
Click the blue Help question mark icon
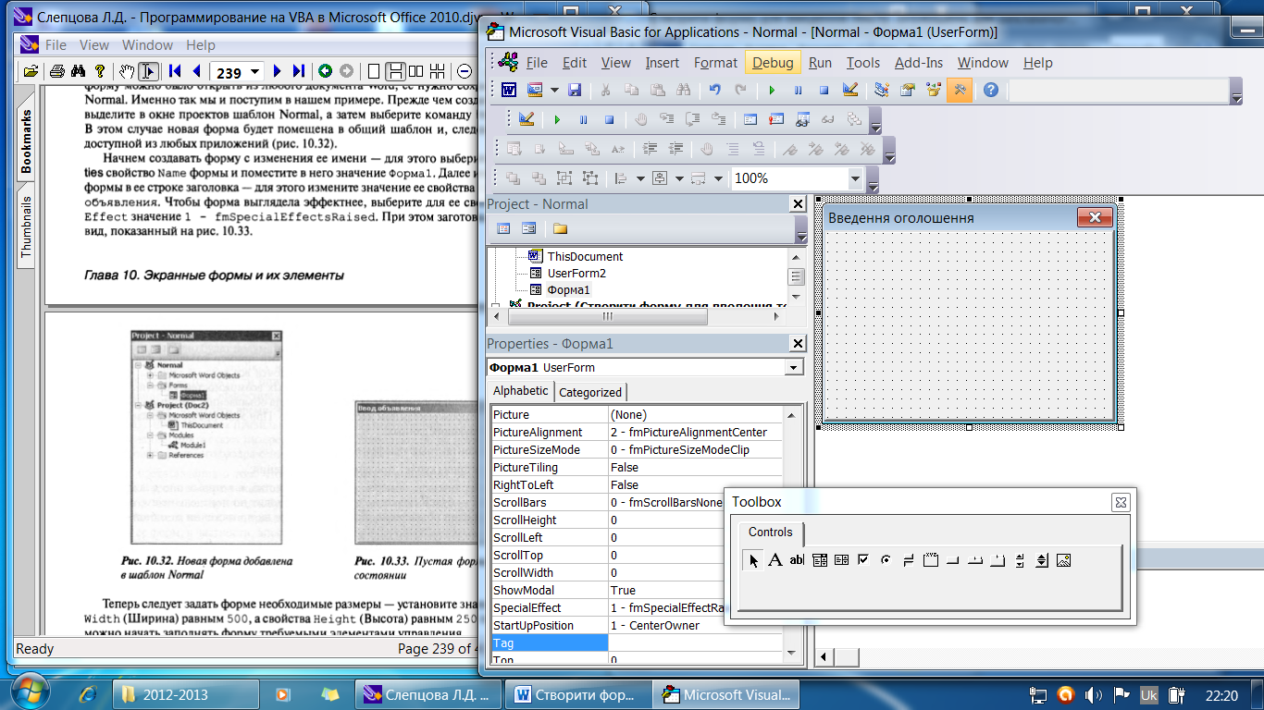(x=991, y=90)
